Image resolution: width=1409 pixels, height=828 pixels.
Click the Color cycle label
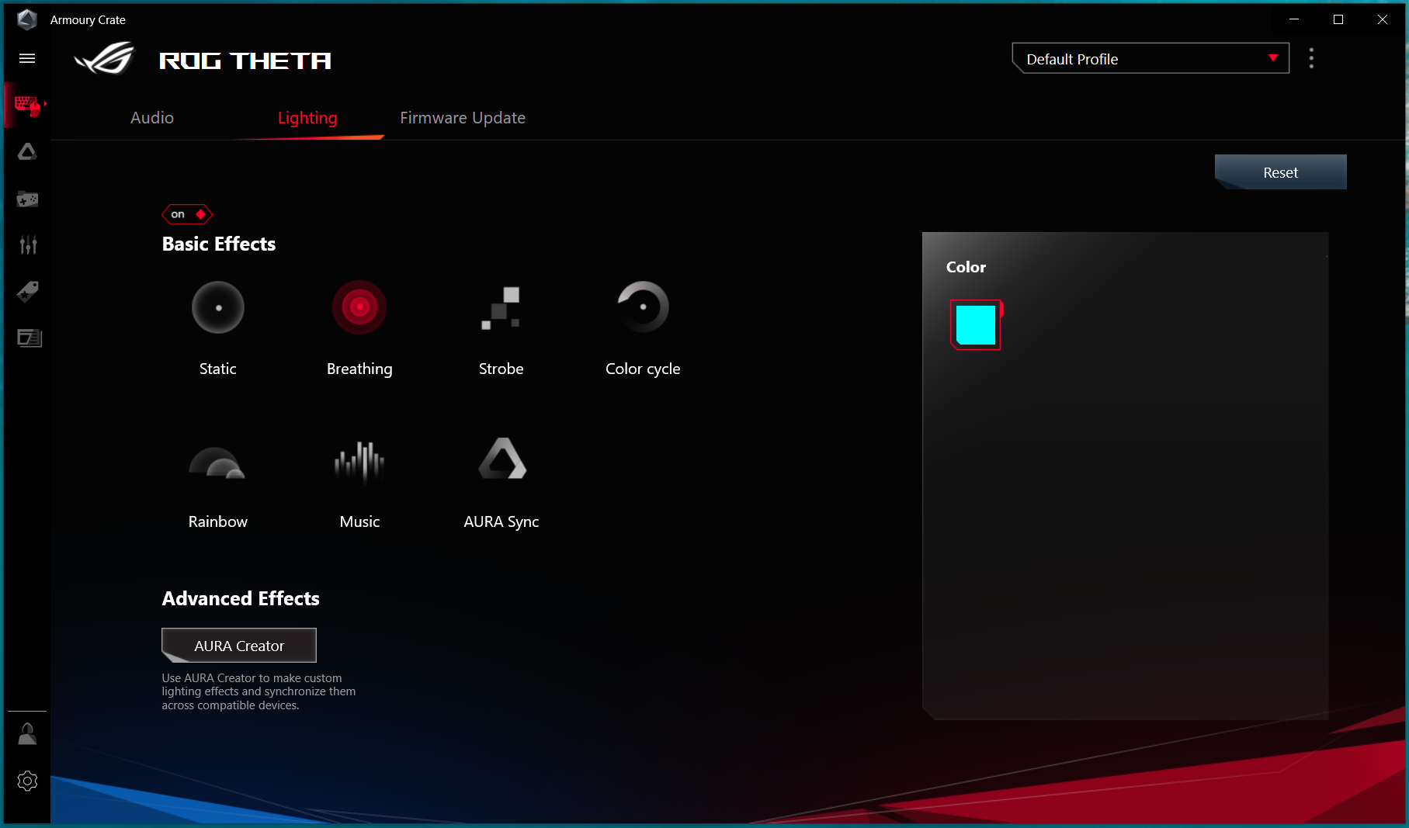[643, 369]
